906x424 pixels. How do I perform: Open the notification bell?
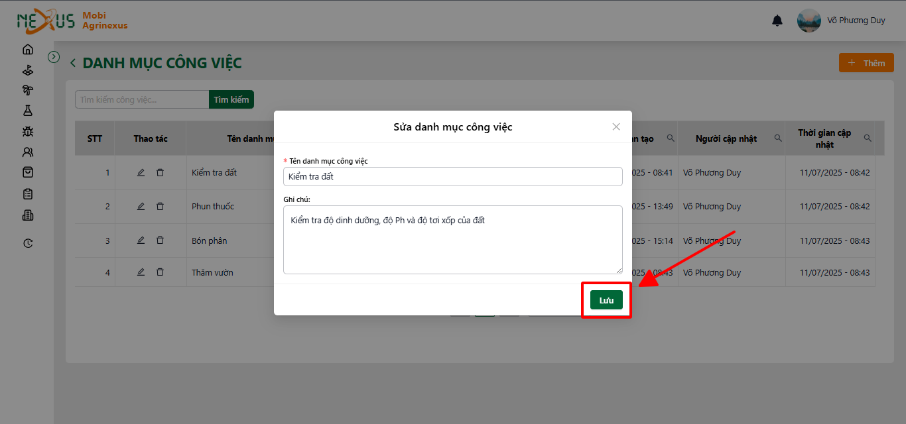click(777, 21)
